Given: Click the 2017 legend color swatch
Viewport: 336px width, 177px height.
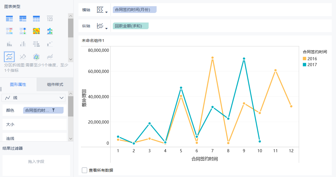Looking at the screenshot, I should click(305, 65).
